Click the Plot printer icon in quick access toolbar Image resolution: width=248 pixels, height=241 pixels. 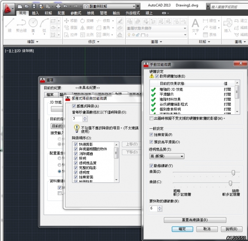(x=58, y=6)
